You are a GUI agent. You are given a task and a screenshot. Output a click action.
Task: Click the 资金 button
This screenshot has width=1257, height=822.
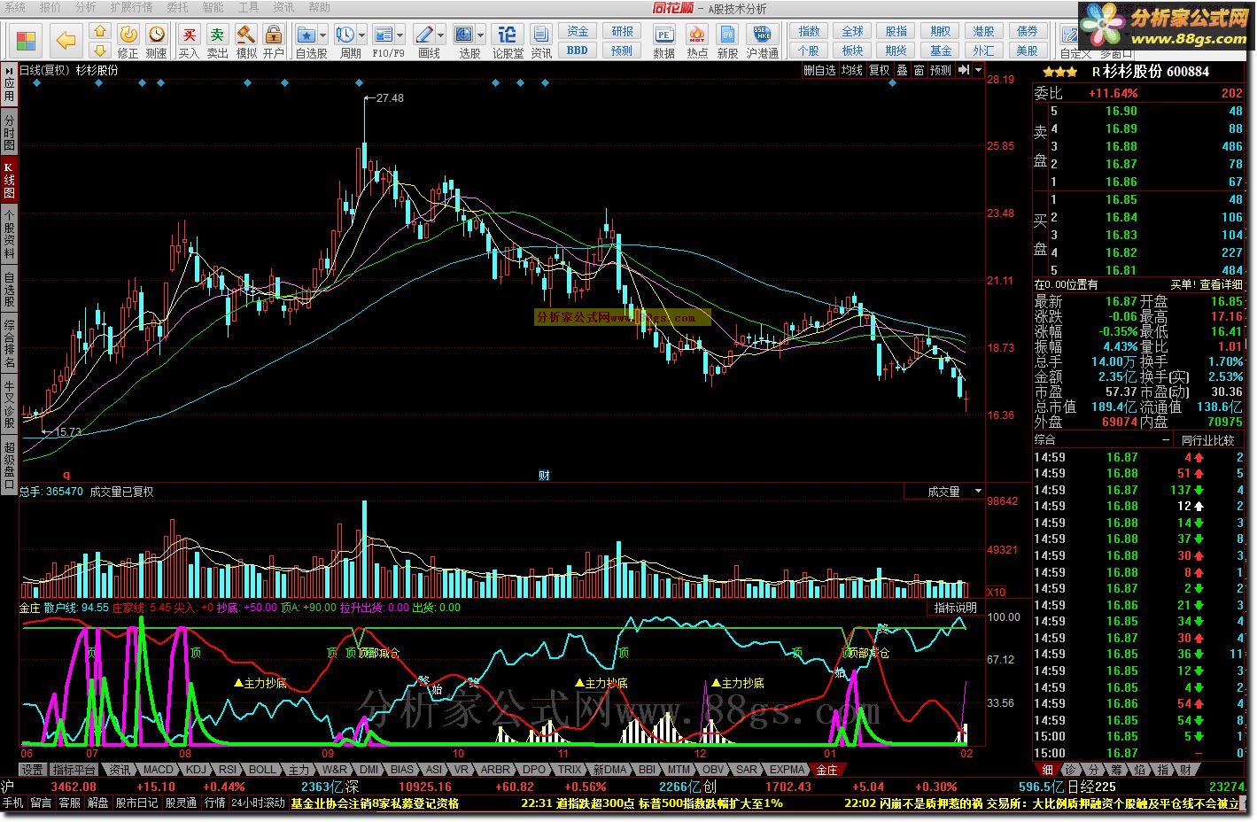coord(578,31)
